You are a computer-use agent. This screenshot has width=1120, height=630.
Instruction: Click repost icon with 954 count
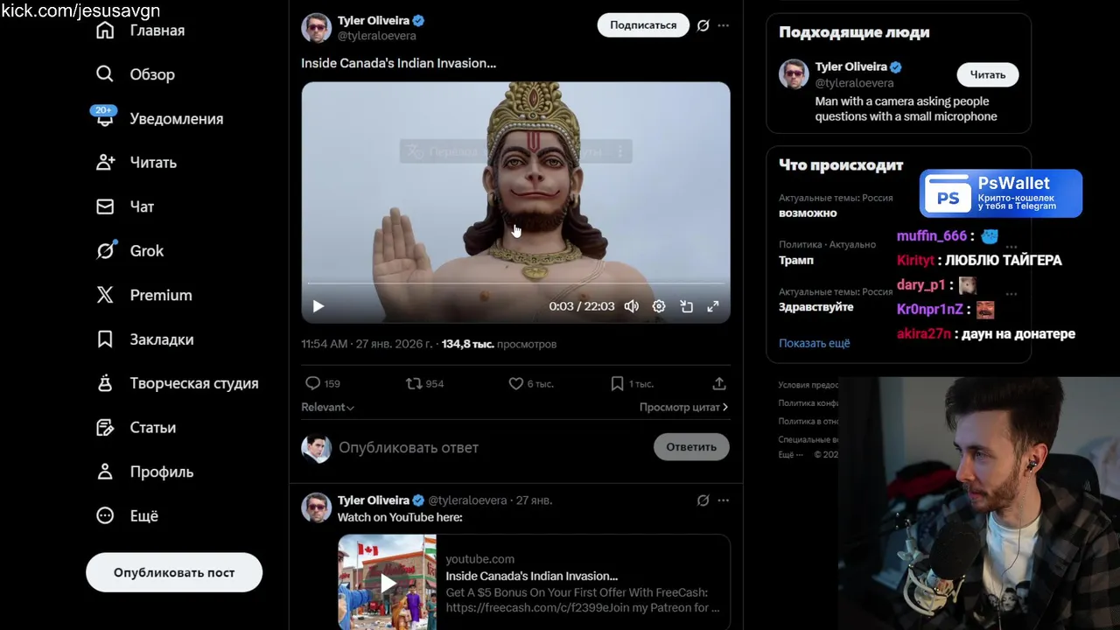[414, 383]
